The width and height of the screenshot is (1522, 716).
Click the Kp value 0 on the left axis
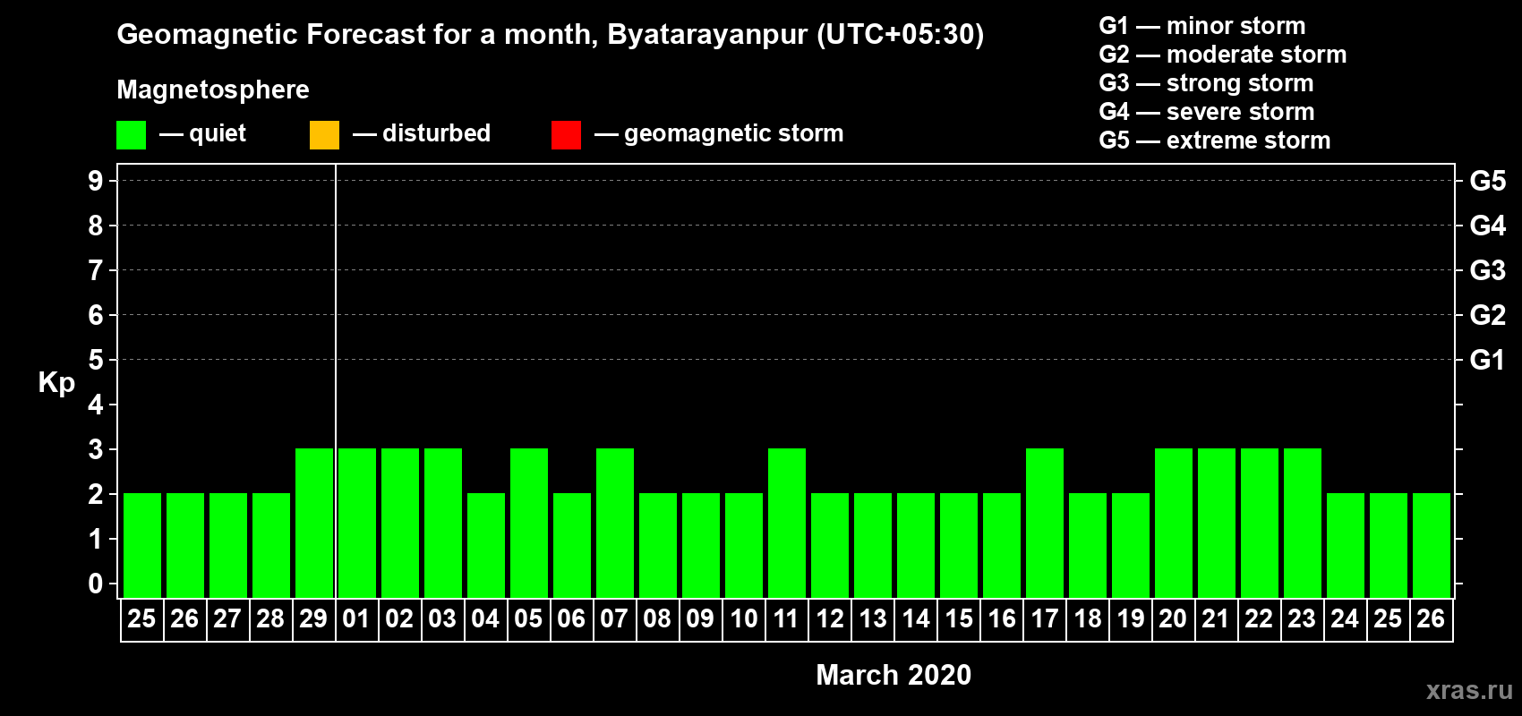coord(96,584)
